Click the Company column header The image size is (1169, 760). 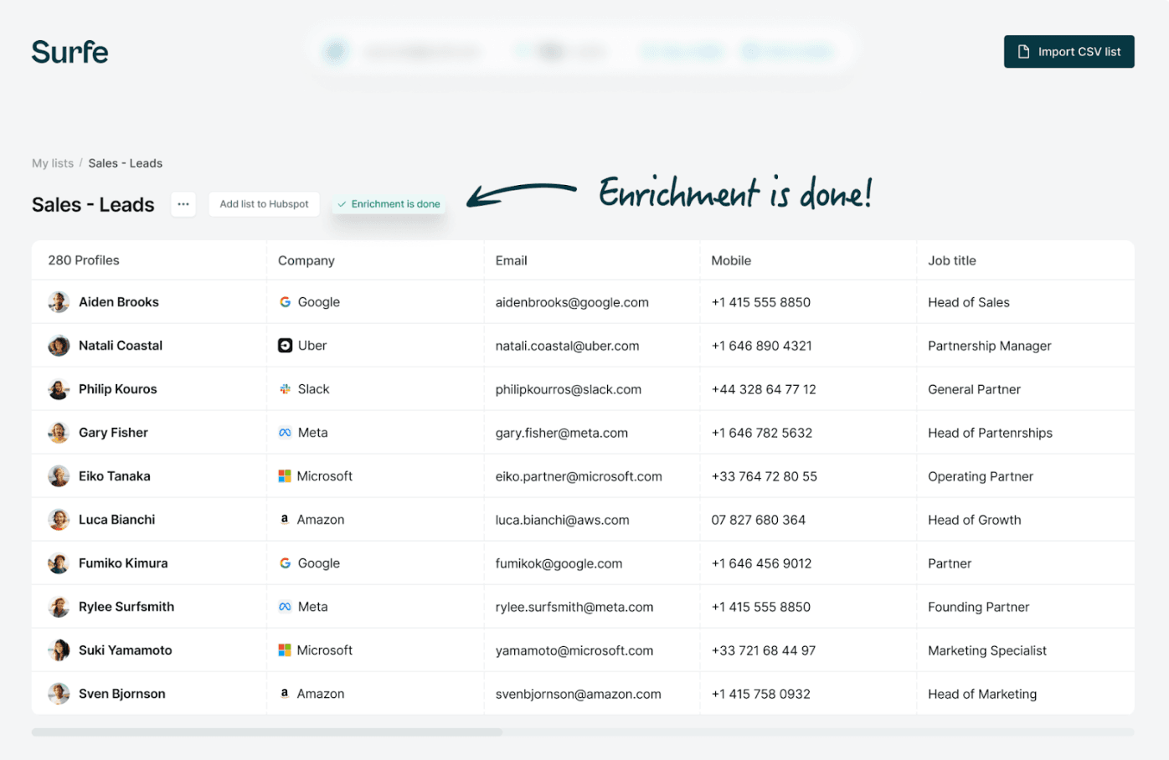(306, 260)
